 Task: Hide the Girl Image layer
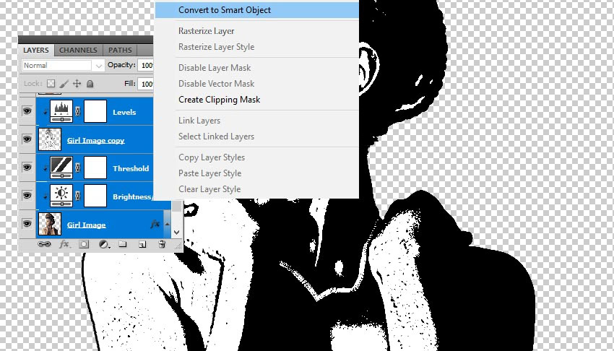(27, 224)
